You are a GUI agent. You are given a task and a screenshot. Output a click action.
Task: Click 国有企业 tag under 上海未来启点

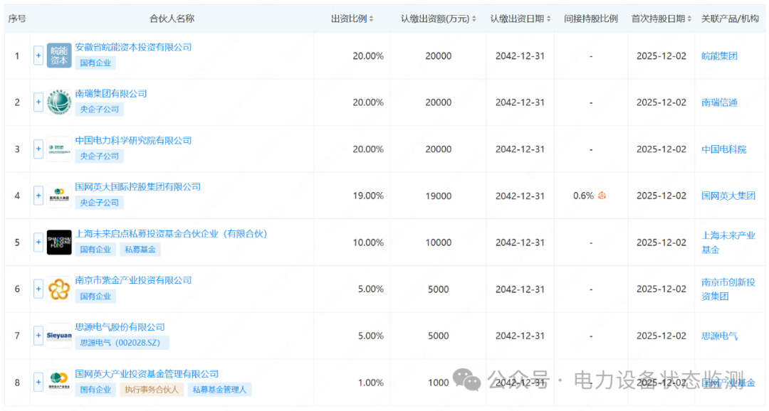tap(95, 250)
